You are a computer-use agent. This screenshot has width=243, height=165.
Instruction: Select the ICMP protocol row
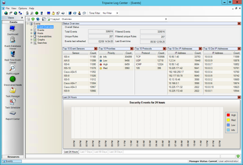[150, 65]
